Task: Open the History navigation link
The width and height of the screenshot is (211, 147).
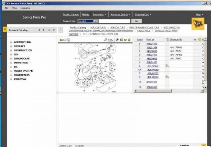Action: (x=86, y=15)
